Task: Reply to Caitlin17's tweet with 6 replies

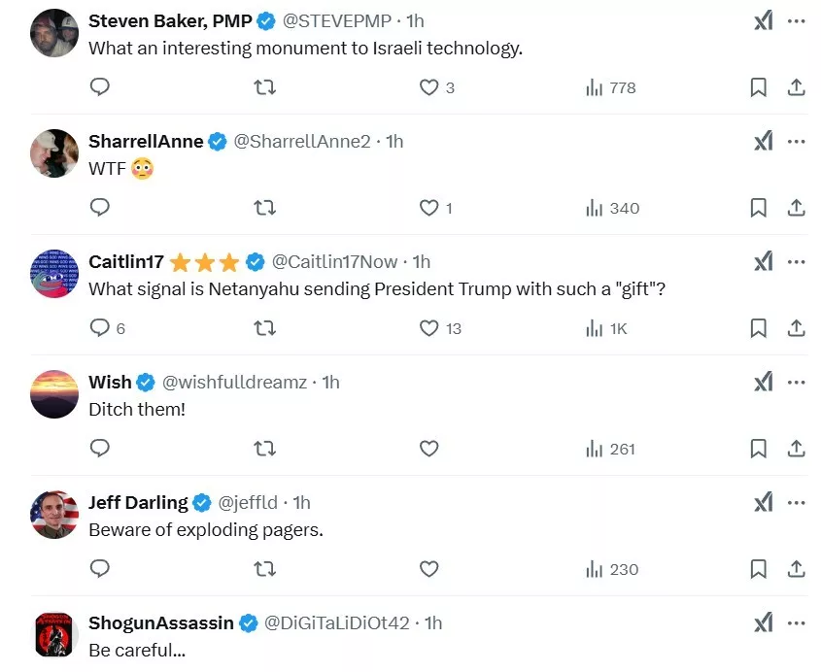Action: click(99, 328)
